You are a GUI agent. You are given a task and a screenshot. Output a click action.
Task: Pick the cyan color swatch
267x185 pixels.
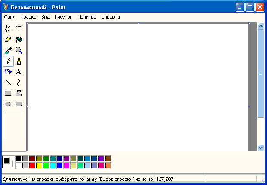(x=53, y=166)
